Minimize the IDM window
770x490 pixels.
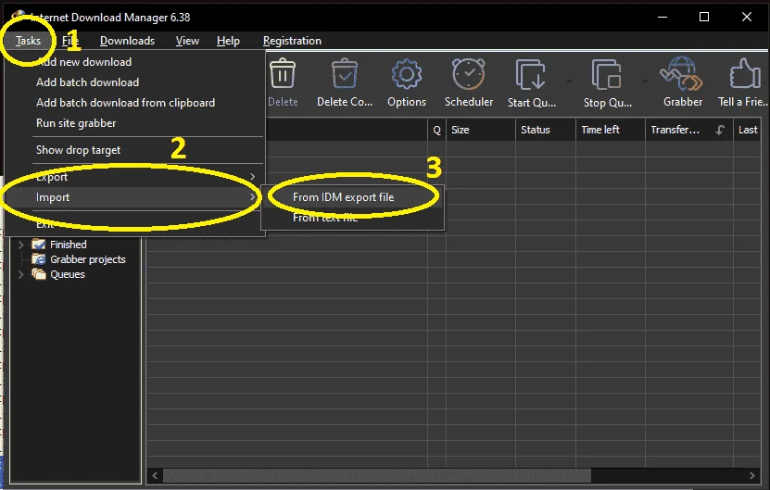(x=663, y=17)
